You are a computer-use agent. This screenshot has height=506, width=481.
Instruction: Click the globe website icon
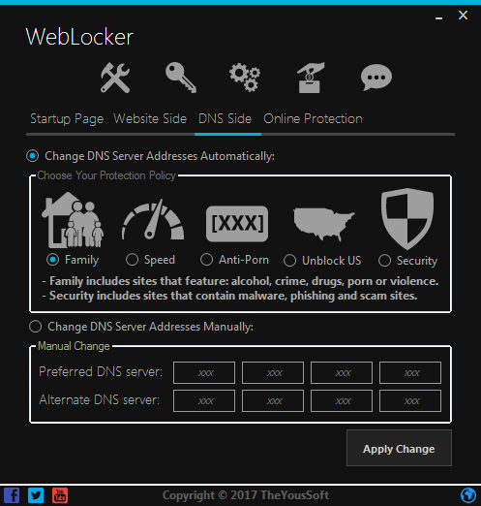[468, 495]
